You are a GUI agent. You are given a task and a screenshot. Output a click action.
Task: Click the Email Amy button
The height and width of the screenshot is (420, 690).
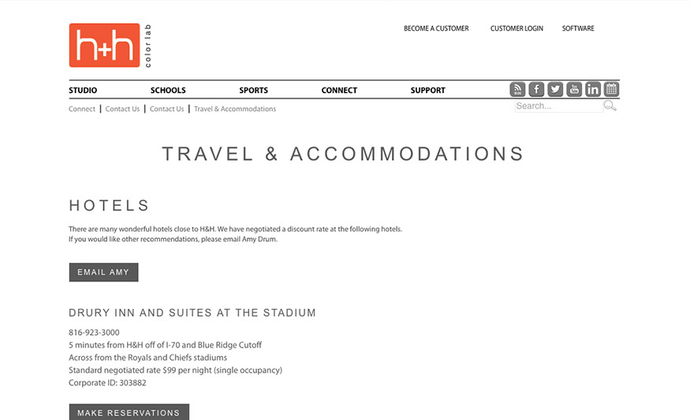[x=103, y=272]
